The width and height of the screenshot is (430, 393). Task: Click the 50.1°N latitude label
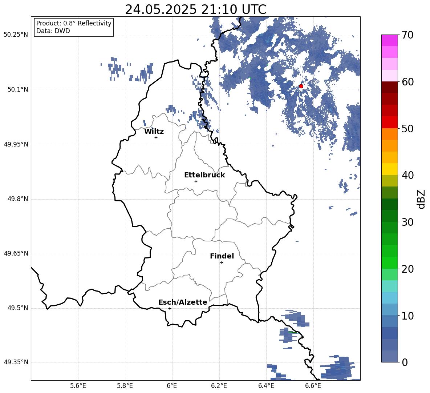click(x=18, y=89)
